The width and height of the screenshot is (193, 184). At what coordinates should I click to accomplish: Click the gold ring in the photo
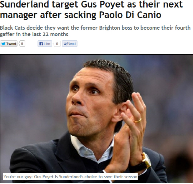tap(138, 121)
